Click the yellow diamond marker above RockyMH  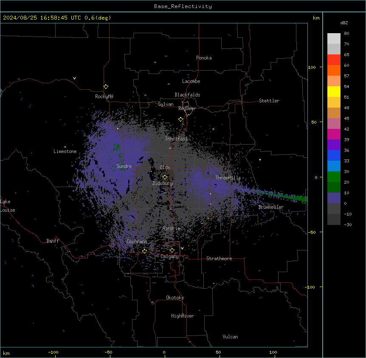click(106, 87)
